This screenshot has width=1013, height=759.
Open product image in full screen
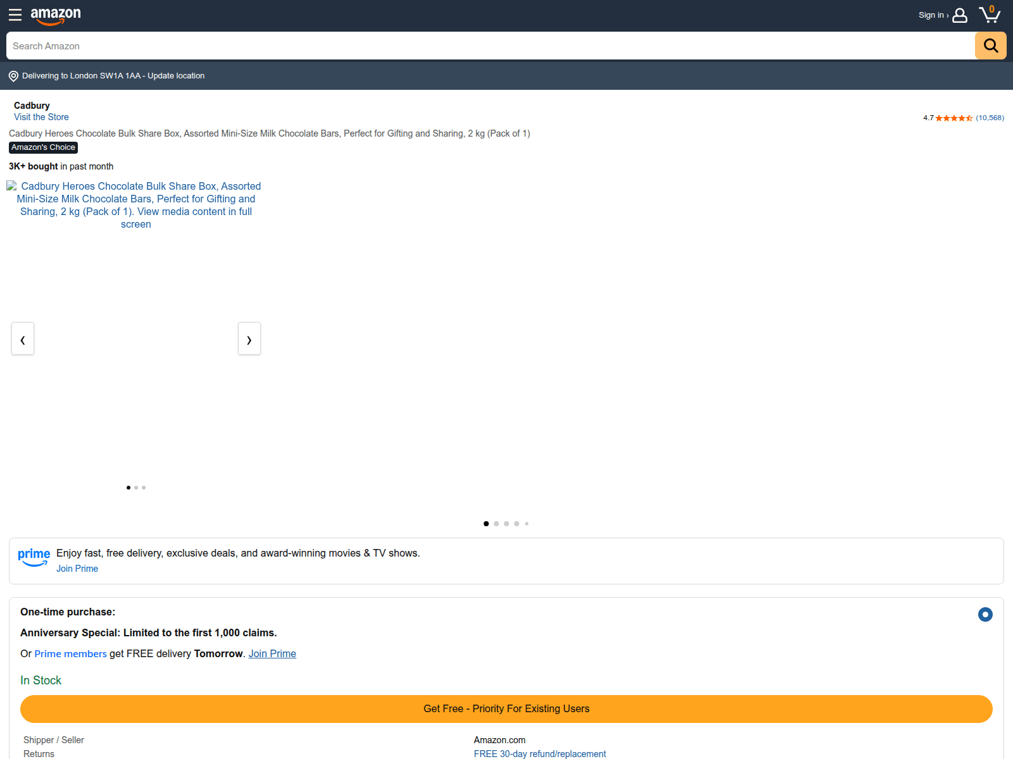[136, 205]
